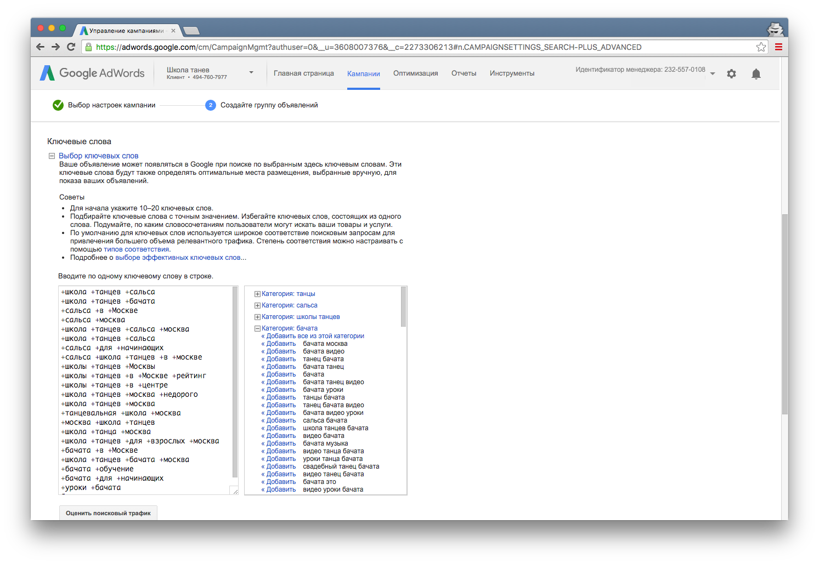Click the settings gear icon
This screenshot has height=564, width=819.
(x=731, y=73)
